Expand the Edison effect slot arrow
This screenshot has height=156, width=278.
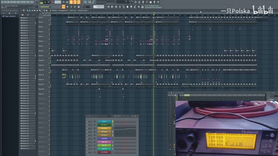[268, 100]
